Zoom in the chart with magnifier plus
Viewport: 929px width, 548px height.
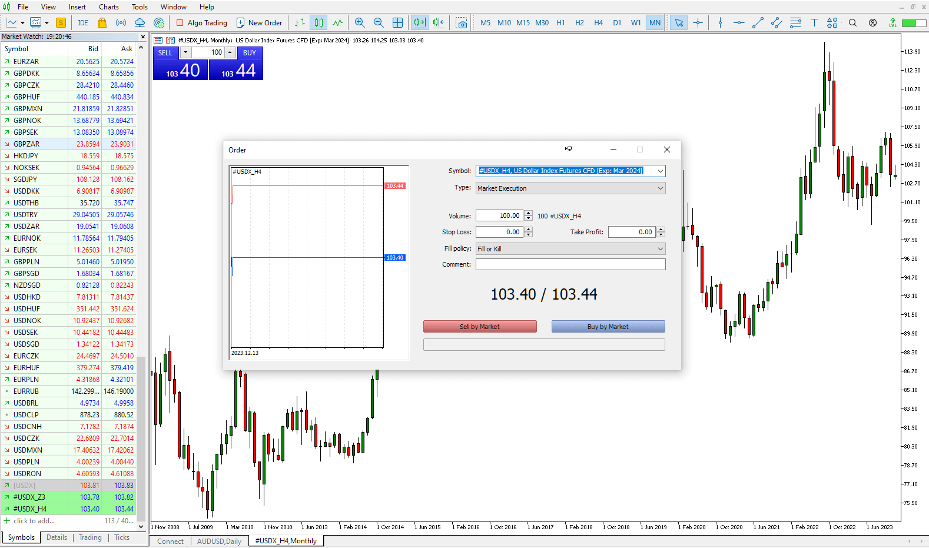coord(360,23)
